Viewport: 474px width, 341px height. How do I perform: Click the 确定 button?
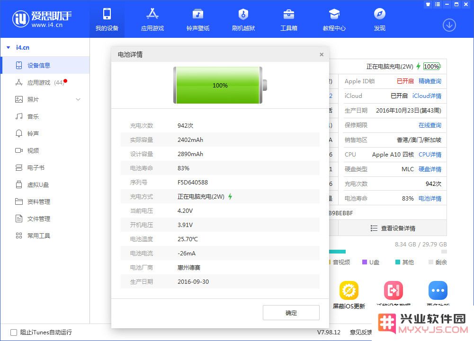point(291,313)
